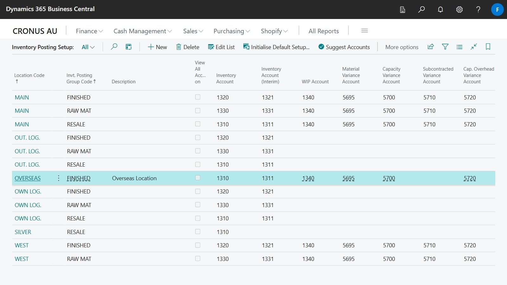Open the OVERSEAS location code link

28,178
